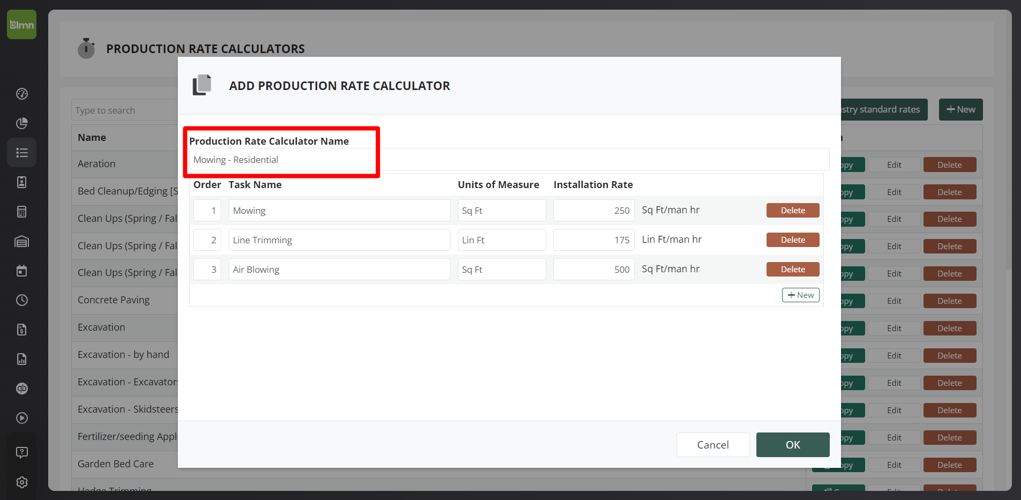The height and width of the screenshot is (500, 1021).
Task: Click the Lin Ft units field
Action: (502, 240)
